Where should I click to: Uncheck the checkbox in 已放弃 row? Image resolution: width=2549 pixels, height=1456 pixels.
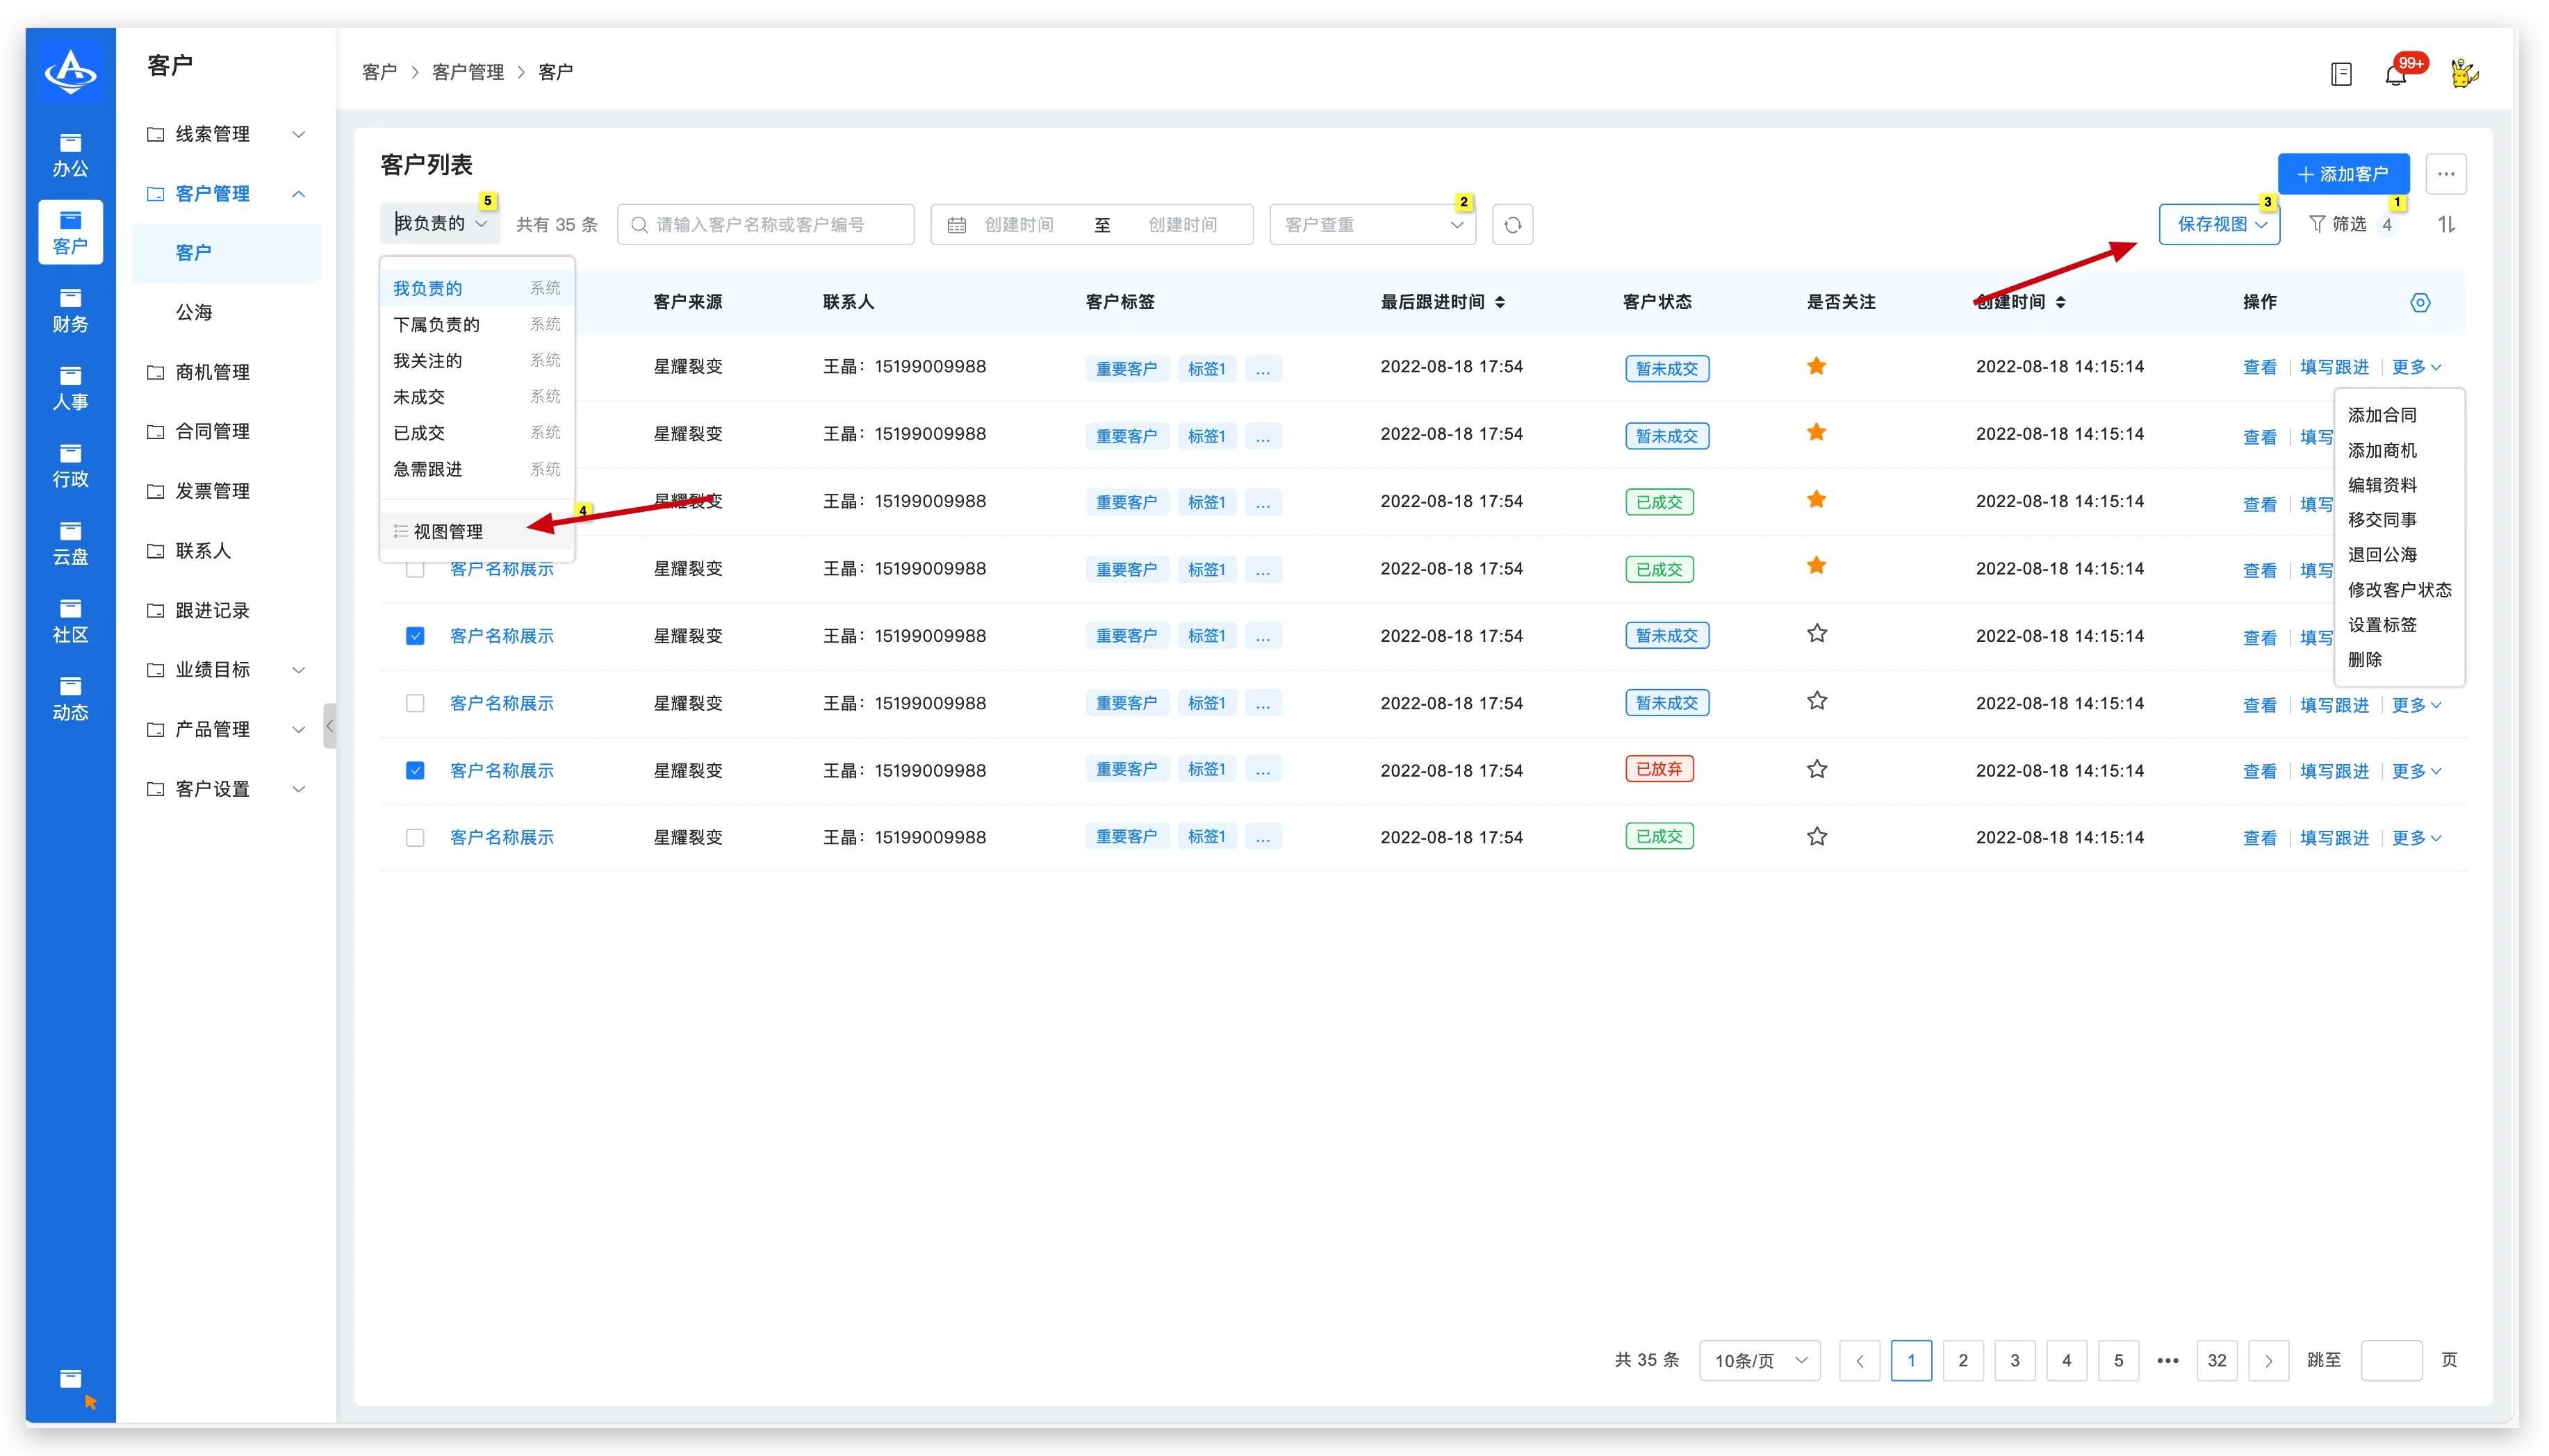(x=415, y=770)
